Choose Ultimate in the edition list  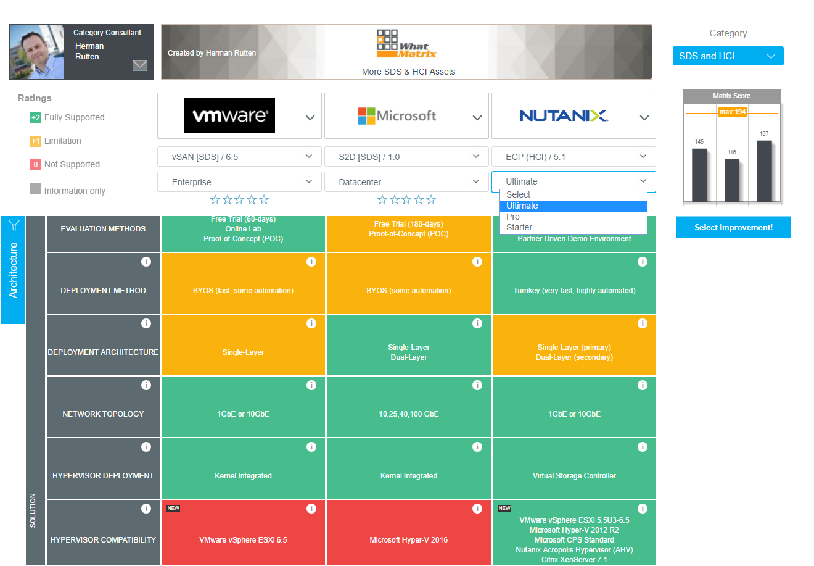click(x=573, y=206)
